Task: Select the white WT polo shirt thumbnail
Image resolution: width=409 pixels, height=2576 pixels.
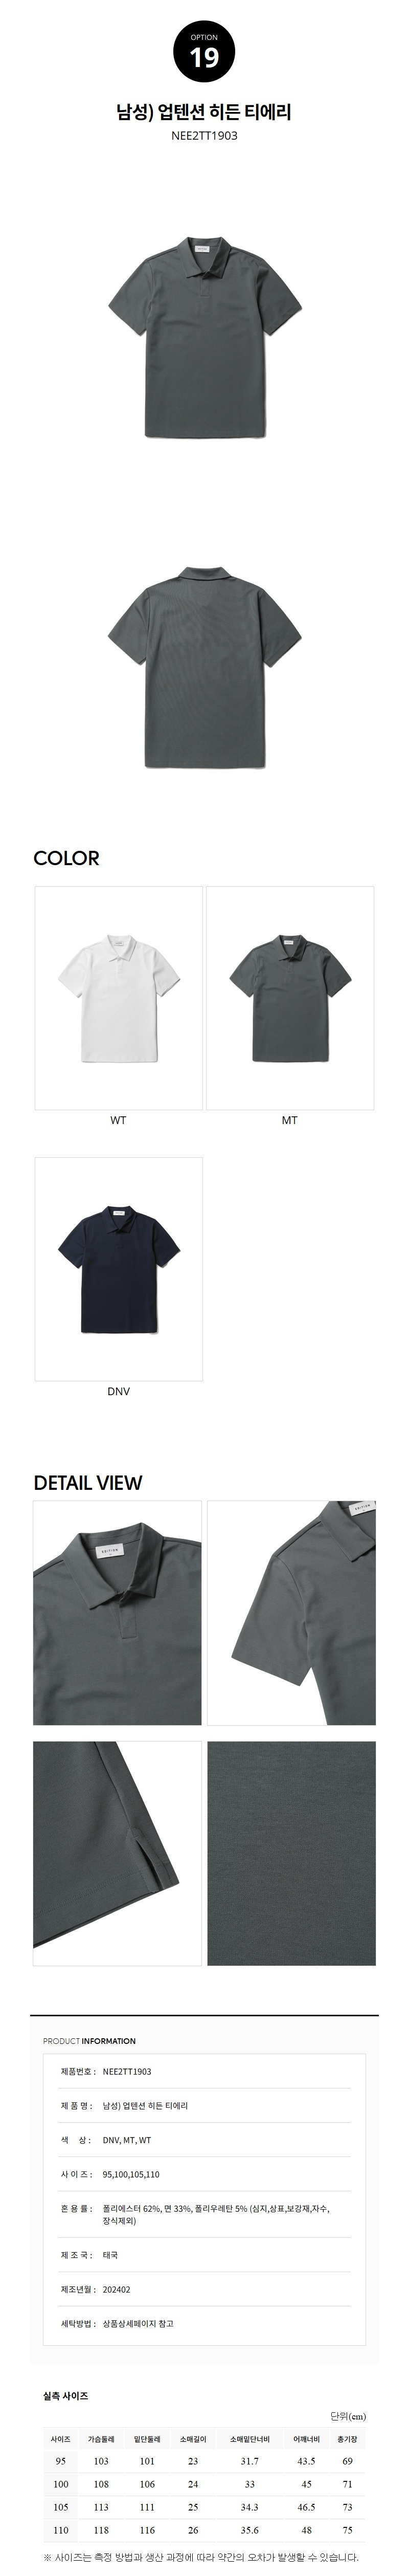Action: click(x=119, y=997)
